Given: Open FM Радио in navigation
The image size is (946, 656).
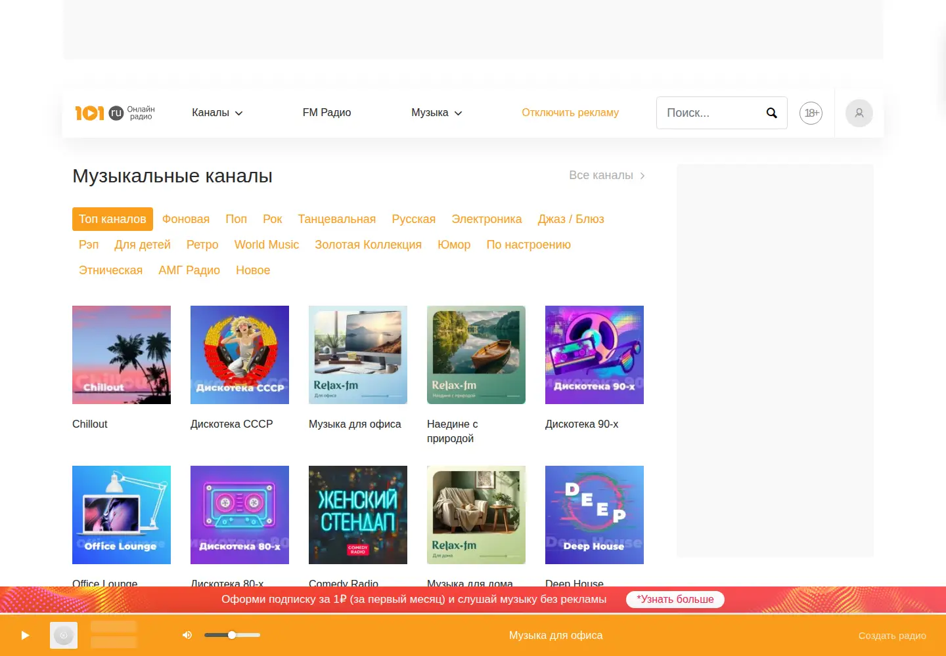Looking at the screenshot, I should [x=327, y=113].
